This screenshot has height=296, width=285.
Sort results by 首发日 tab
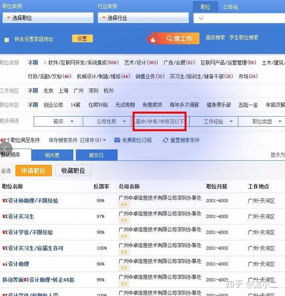(x=96, y=155)
